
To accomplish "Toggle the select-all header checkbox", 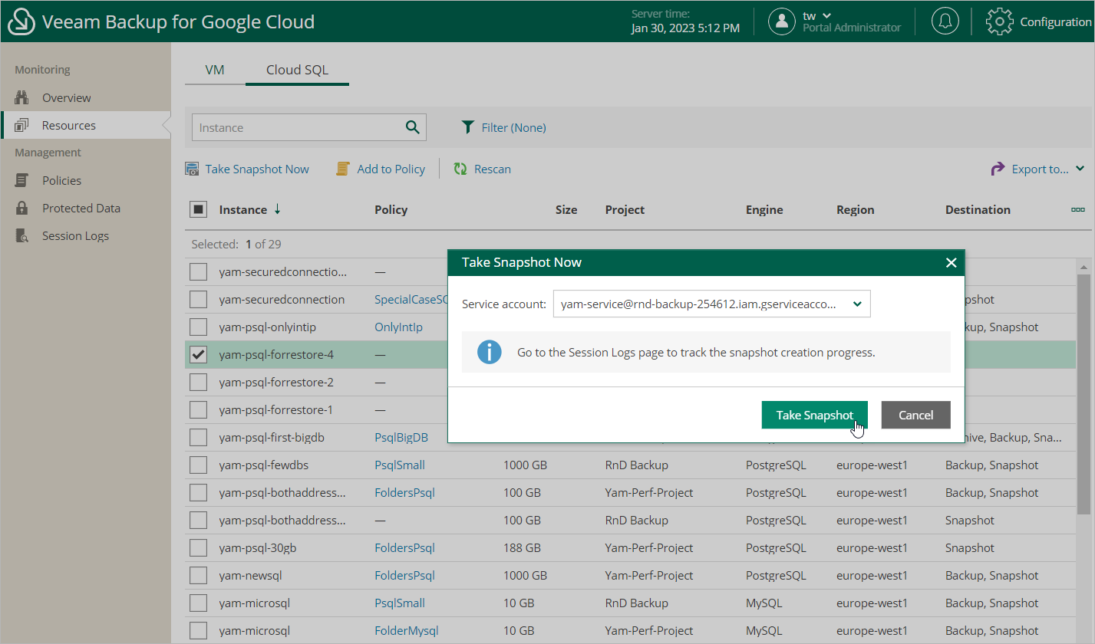I will 198,209.
